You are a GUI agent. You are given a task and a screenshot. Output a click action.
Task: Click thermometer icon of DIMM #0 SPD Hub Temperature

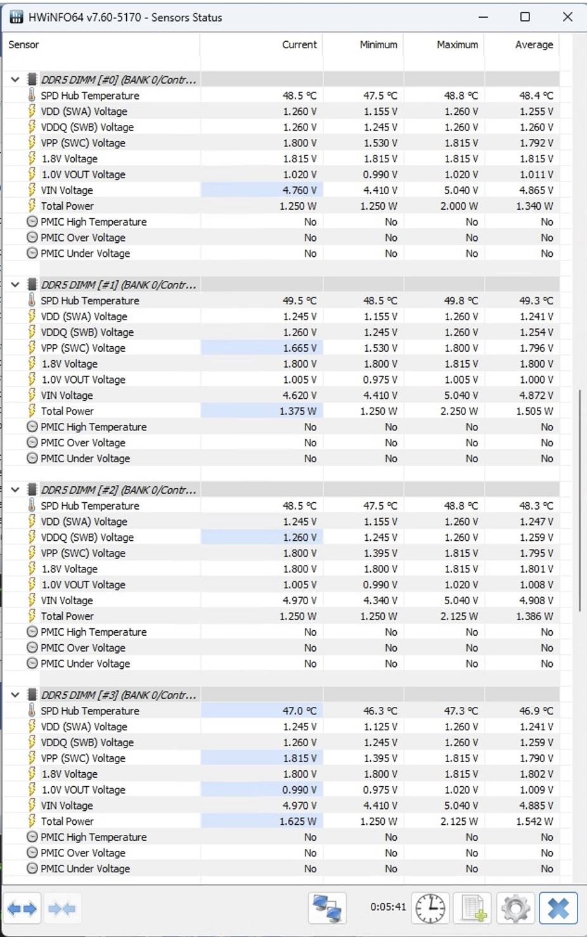32,95
